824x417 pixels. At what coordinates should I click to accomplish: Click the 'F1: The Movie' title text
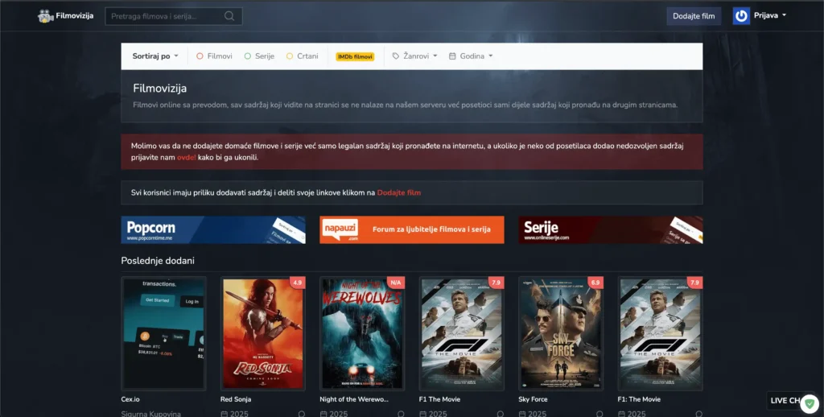(x=638, y=399)
